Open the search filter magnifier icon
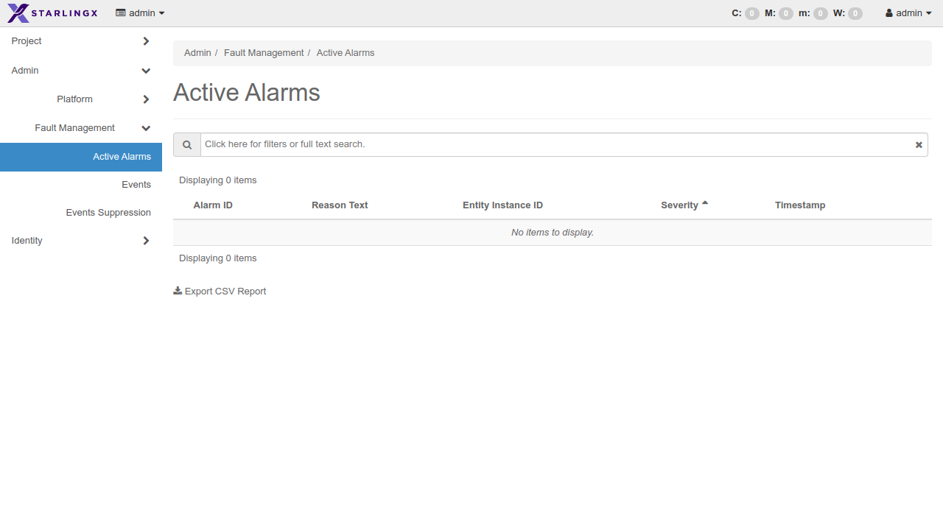 186,144
